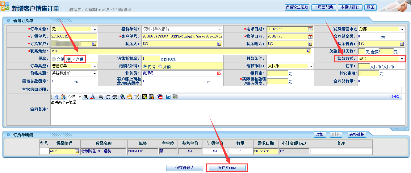Image resolution: width=411 pixels, height=173 pixels.
Task: Click the insert image icon in editor
Action: point(145,97)
